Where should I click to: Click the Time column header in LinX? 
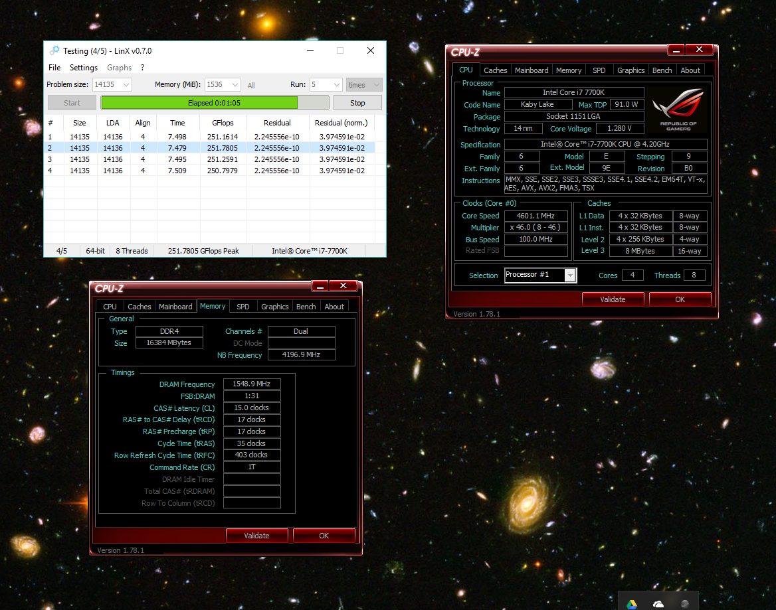click(177, 123)
